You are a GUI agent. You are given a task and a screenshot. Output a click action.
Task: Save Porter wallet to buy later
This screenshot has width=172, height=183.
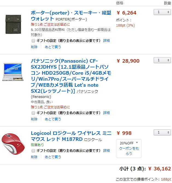(x=53, y=47)
